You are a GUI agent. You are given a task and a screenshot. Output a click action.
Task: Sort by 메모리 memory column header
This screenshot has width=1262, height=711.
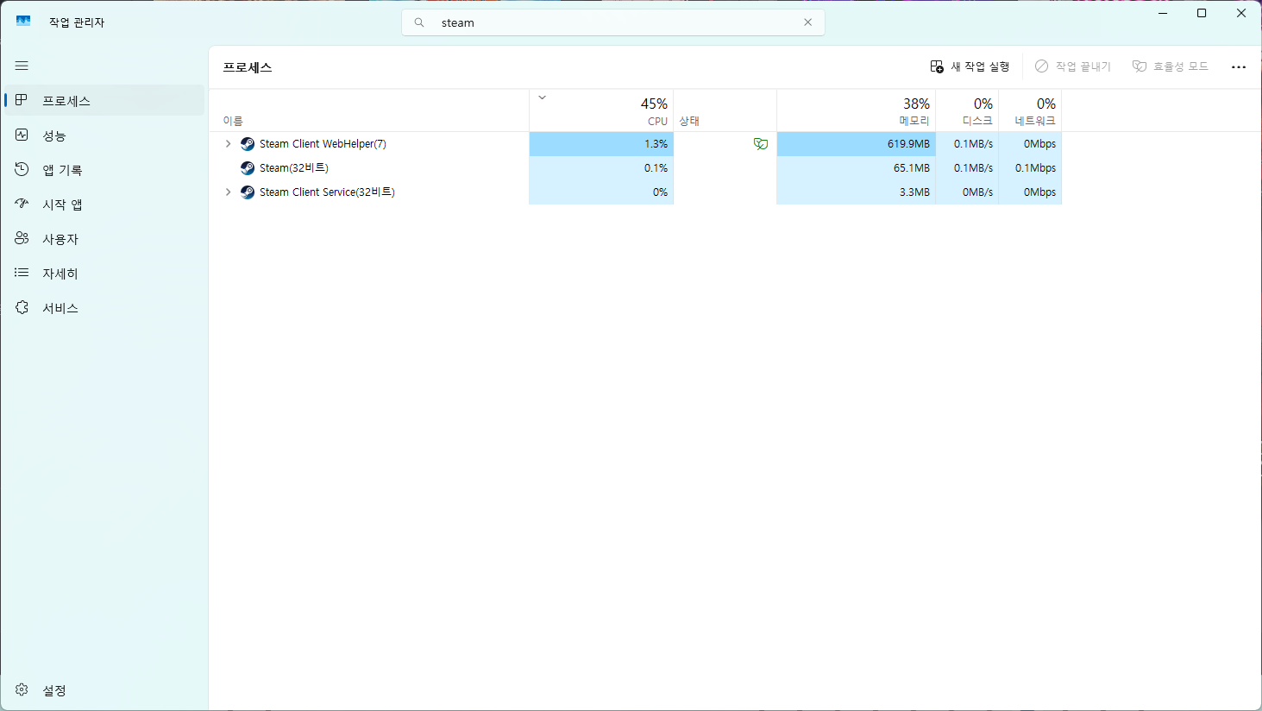[856, 110]
